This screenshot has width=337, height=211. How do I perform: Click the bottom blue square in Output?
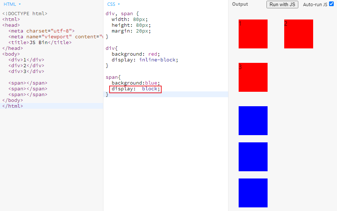point(253,193)
